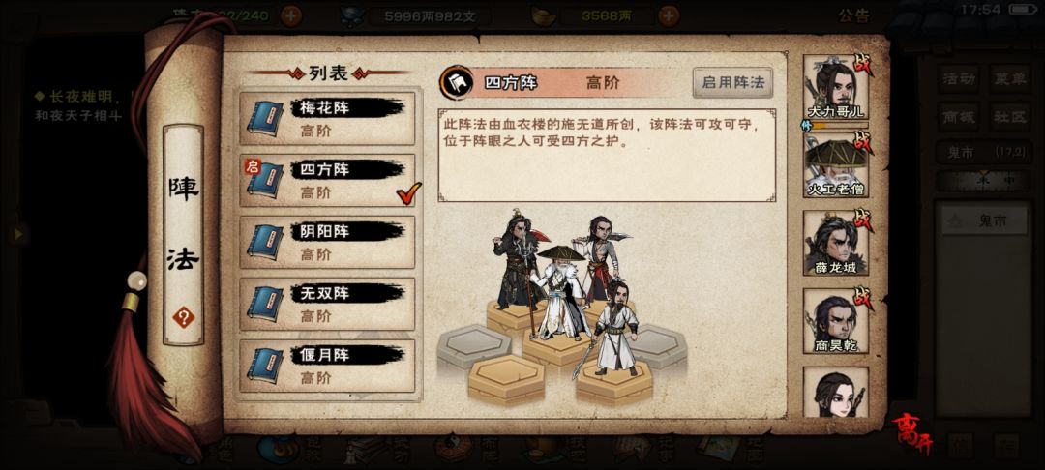Click the red 离开 leave icon
This screenshot has width=1045, height=470.
pos(912,433)
